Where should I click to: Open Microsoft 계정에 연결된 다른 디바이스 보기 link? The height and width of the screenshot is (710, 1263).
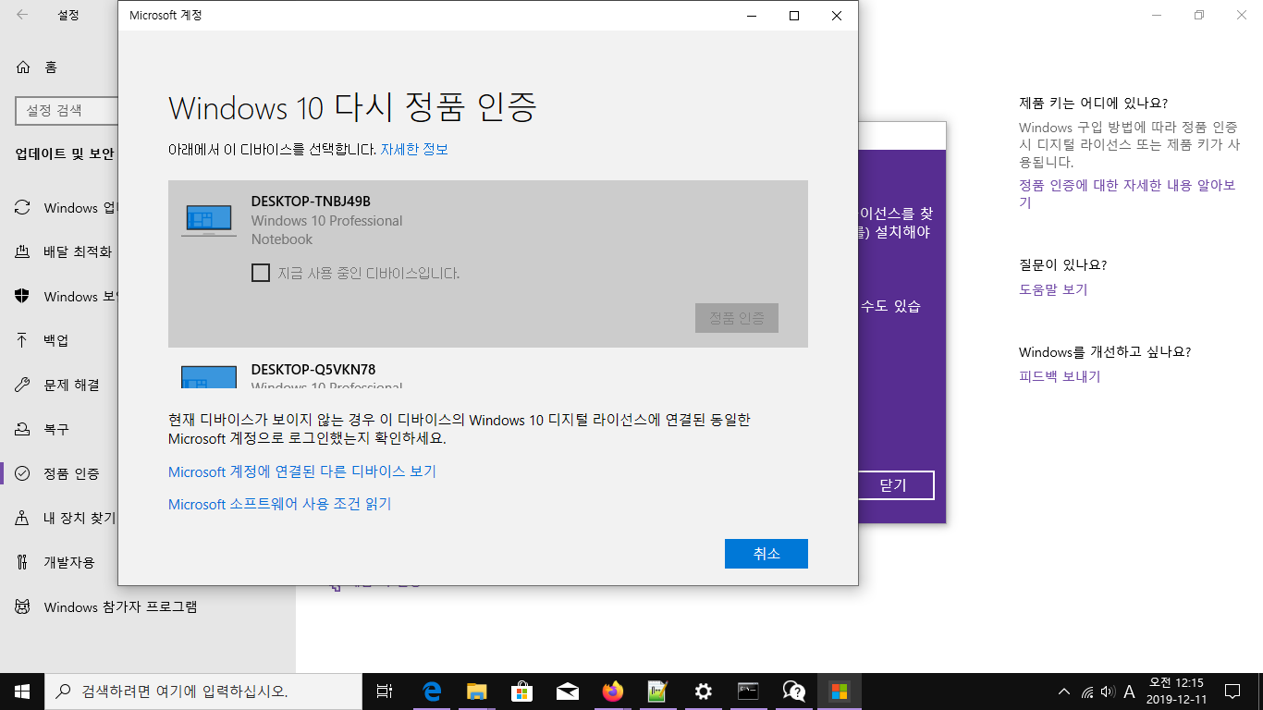coord(302,471)
